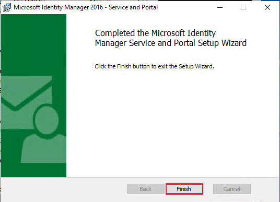This screenshot has height=202, width=280.
Task: Open the installer icon system menu
Action: [7, 7]
